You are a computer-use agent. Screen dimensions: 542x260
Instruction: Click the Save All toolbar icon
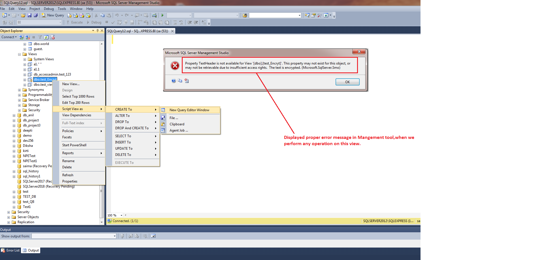(x=36, y=15)
